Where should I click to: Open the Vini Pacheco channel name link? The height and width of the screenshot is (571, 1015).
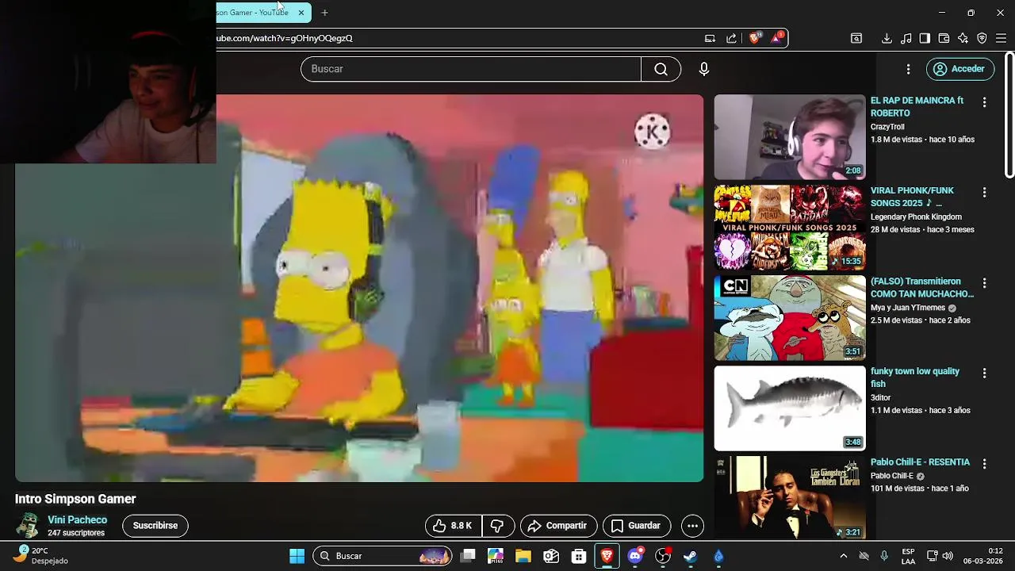[x=77, y=520]
